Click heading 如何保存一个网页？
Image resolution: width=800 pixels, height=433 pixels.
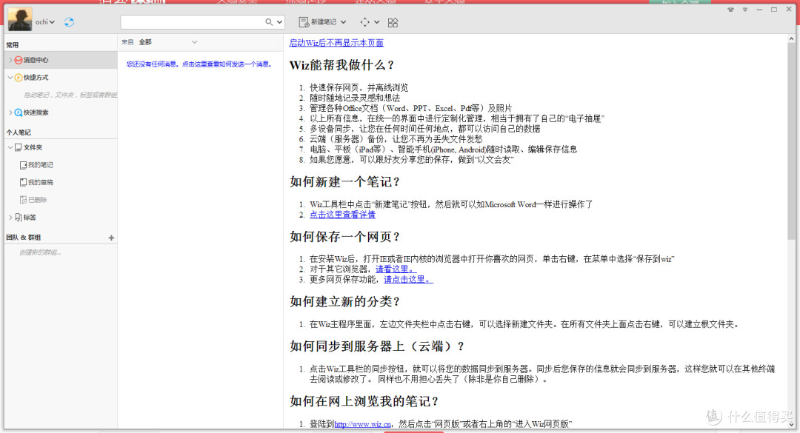[x=345, y=237]
